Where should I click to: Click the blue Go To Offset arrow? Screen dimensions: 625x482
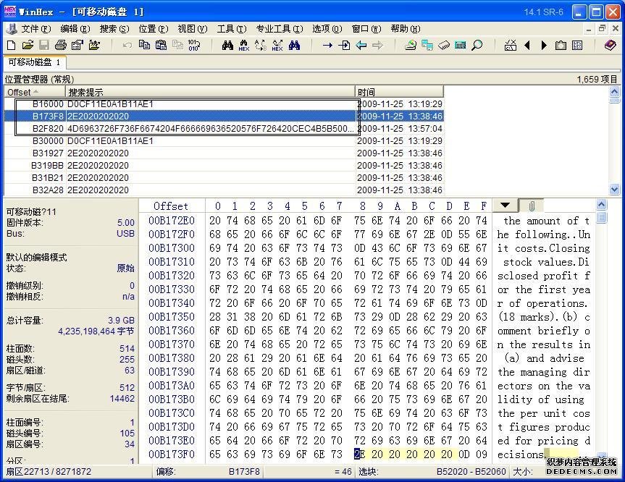pyautogui.click(x=327, y=45)
